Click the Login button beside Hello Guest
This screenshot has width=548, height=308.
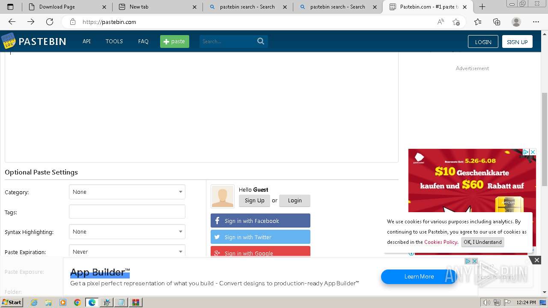coord(295,201)
